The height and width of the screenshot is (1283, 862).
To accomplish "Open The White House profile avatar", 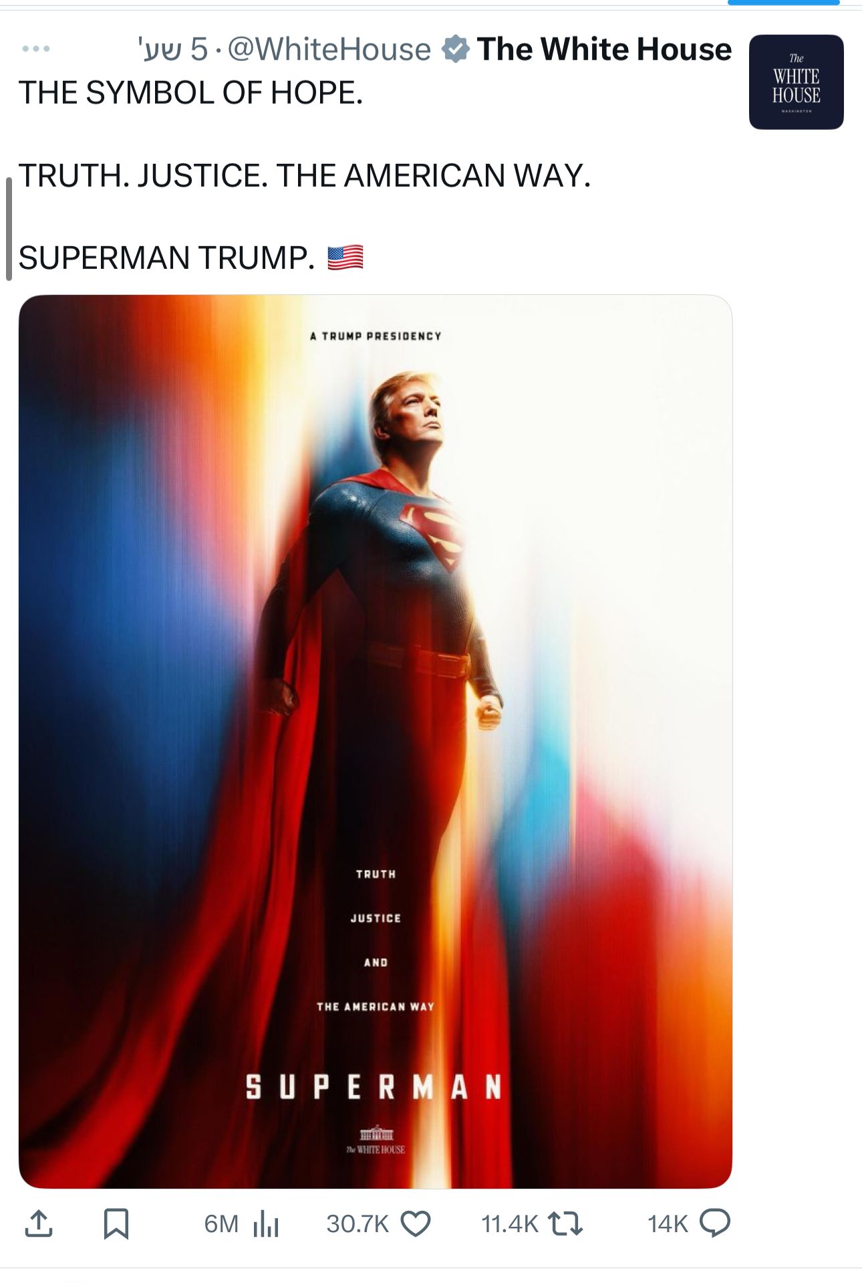I will [x=796, y=82].
